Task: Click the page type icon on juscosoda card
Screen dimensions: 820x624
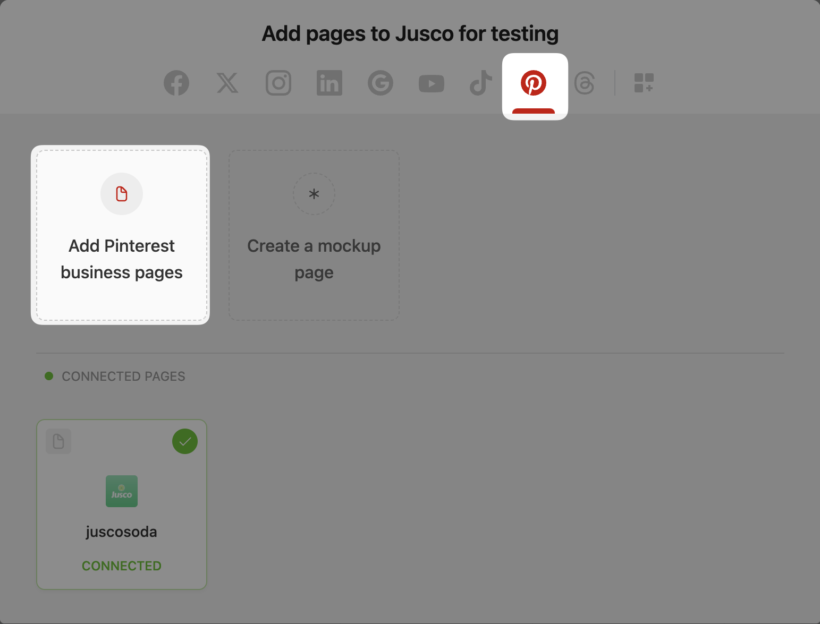Action: click(58, 441)
